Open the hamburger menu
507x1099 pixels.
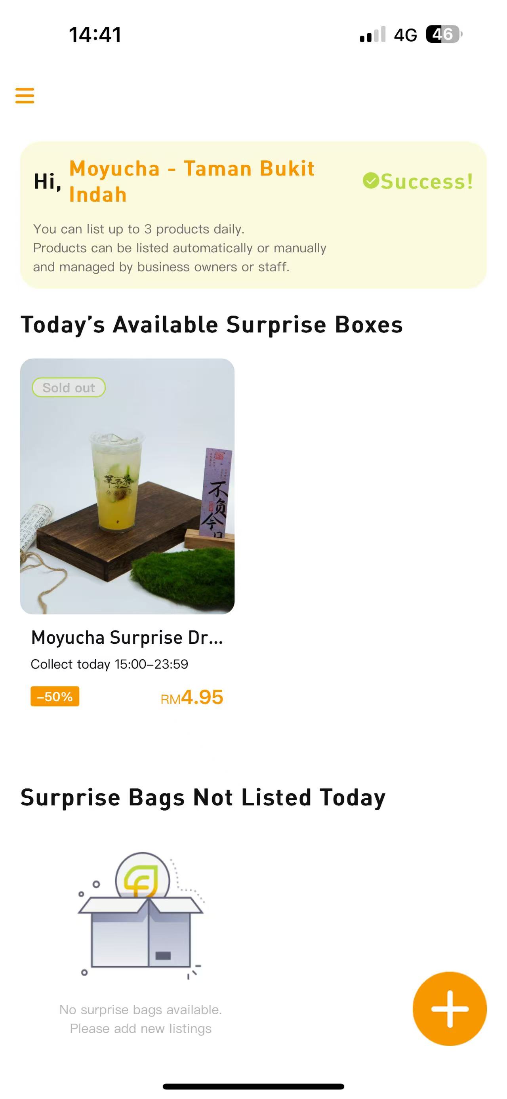25,95
